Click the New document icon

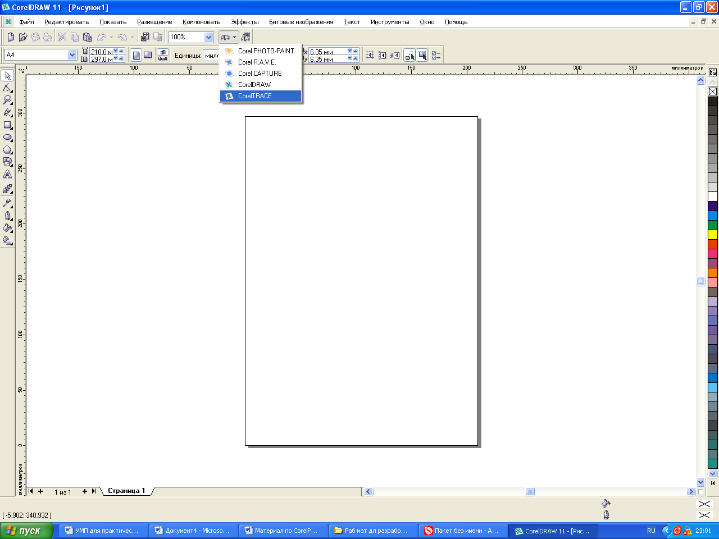(x=11, y=37)
